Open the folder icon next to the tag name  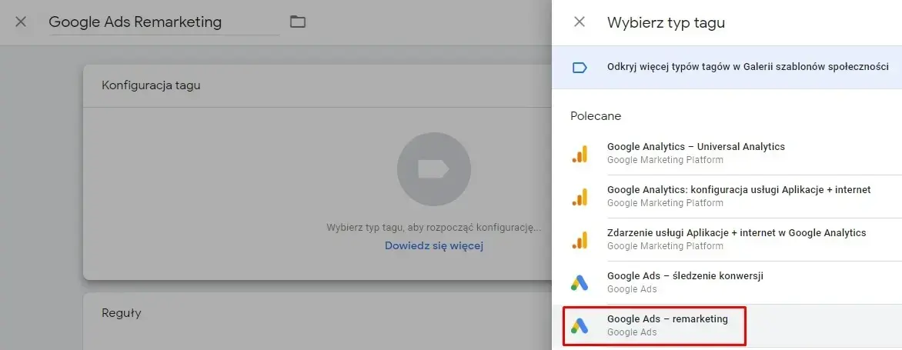click(x=297, y=22)
